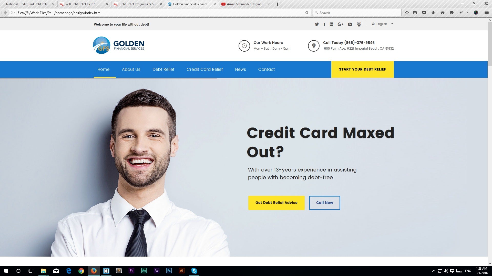The image size is (492, 276).
Task: Open the Twitter social icon
Action: coord(317,24)
